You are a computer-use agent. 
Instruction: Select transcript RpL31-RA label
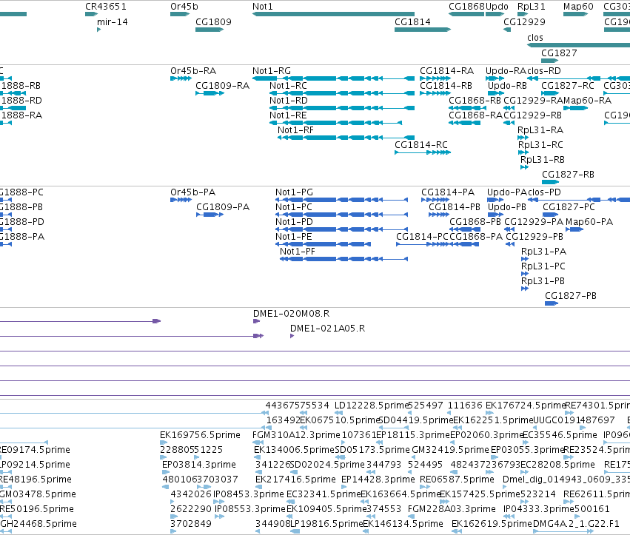pyautogui.click(x=540, y=130)
